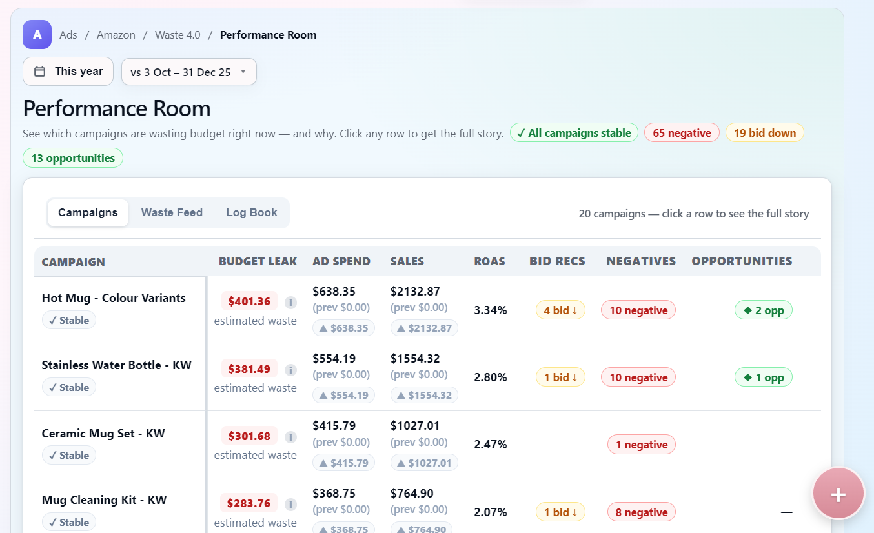Click 2 opp badge for Hot Mug

[764, 310]
